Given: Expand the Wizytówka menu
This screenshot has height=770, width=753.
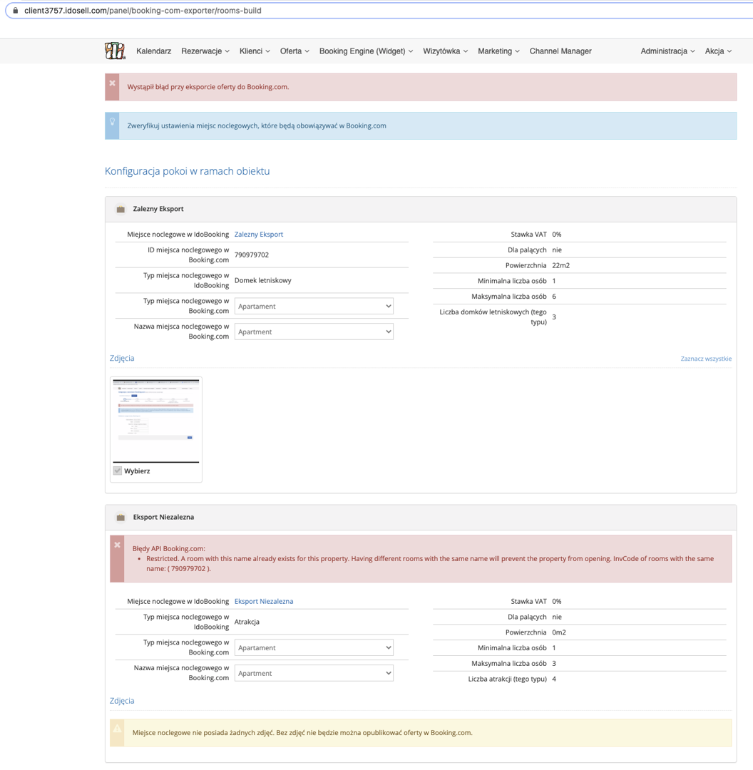Looking at the screenshot, I should 446,51.
